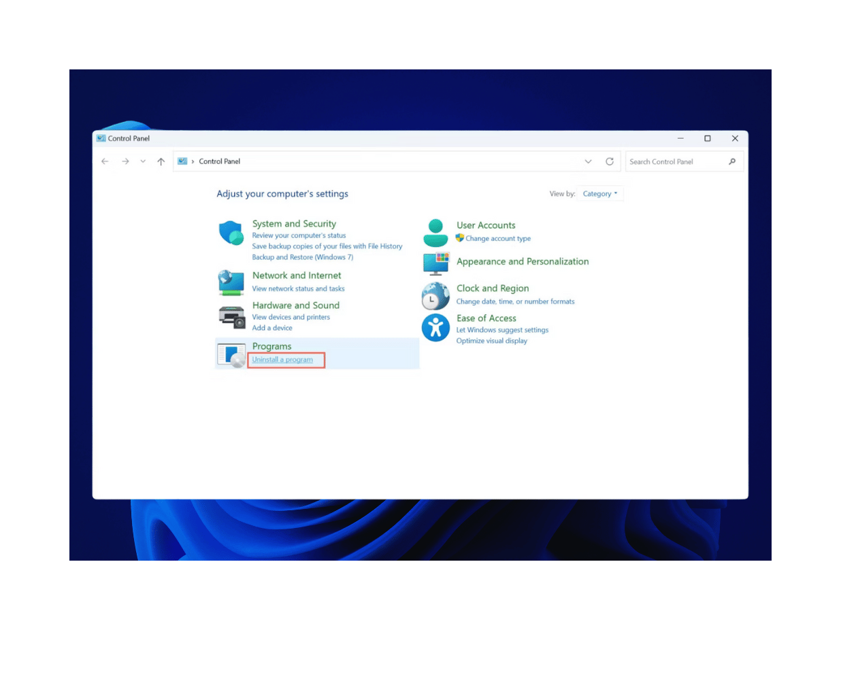Click the Network and Internet globe icon
This screenshot has height=694, width=841.
tap(231, 282)
